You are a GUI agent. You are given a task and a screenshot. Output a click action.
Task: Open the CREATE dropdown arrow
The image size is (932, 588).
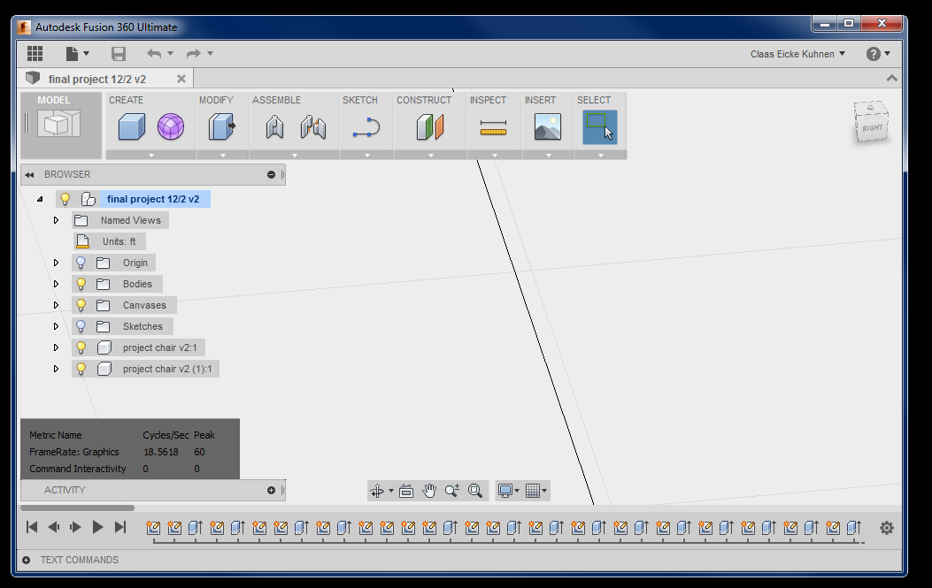149,153
